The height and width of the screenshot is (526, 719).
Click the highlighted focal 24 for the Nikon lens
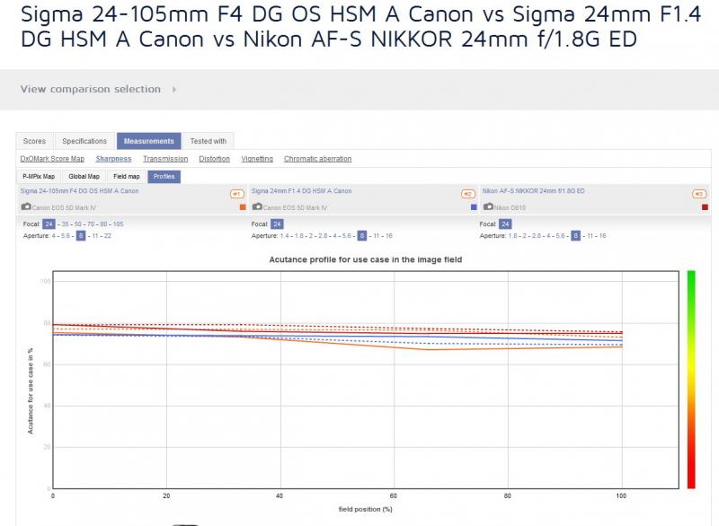(x=505, y=224)
